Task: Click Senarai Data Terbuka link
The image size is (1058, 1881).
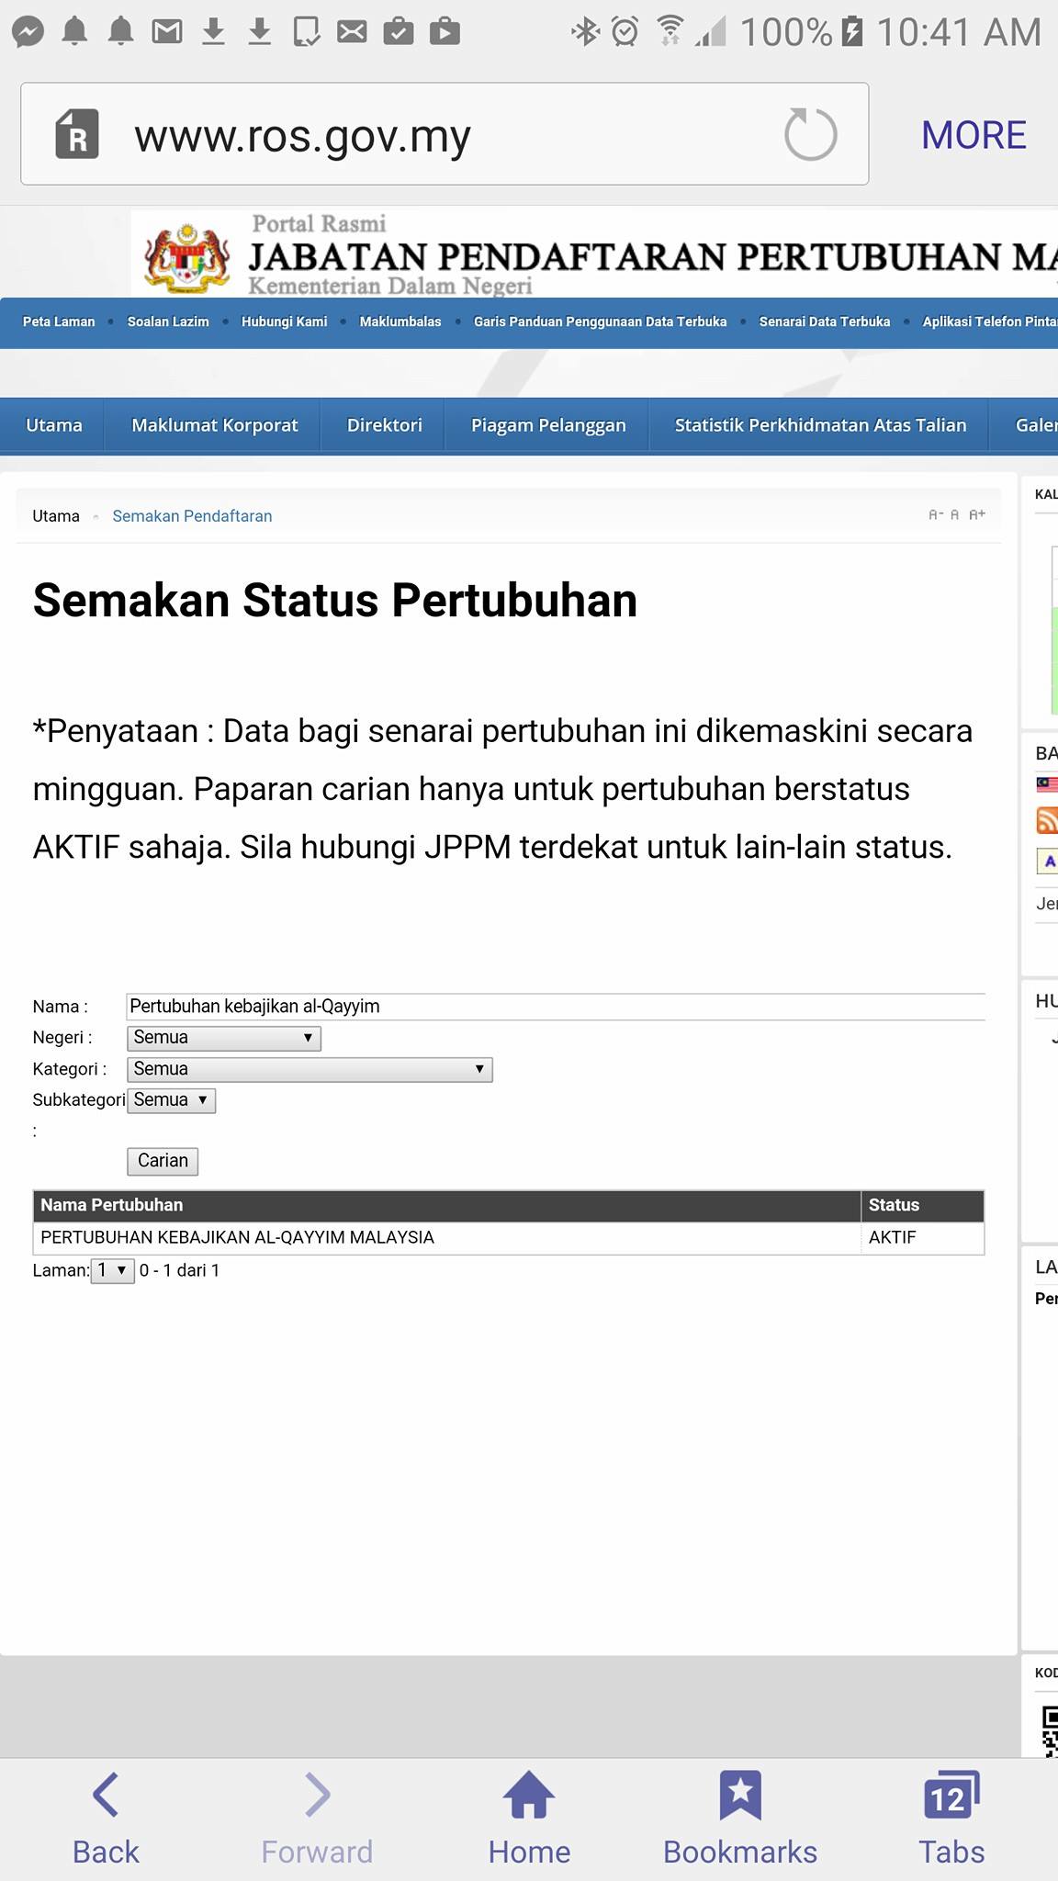Action: [x=824, y=321]
